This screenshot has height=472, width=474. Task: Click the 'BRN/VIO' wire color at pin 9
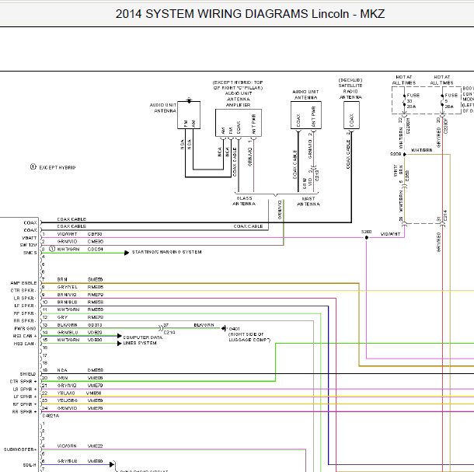[67, 295]
